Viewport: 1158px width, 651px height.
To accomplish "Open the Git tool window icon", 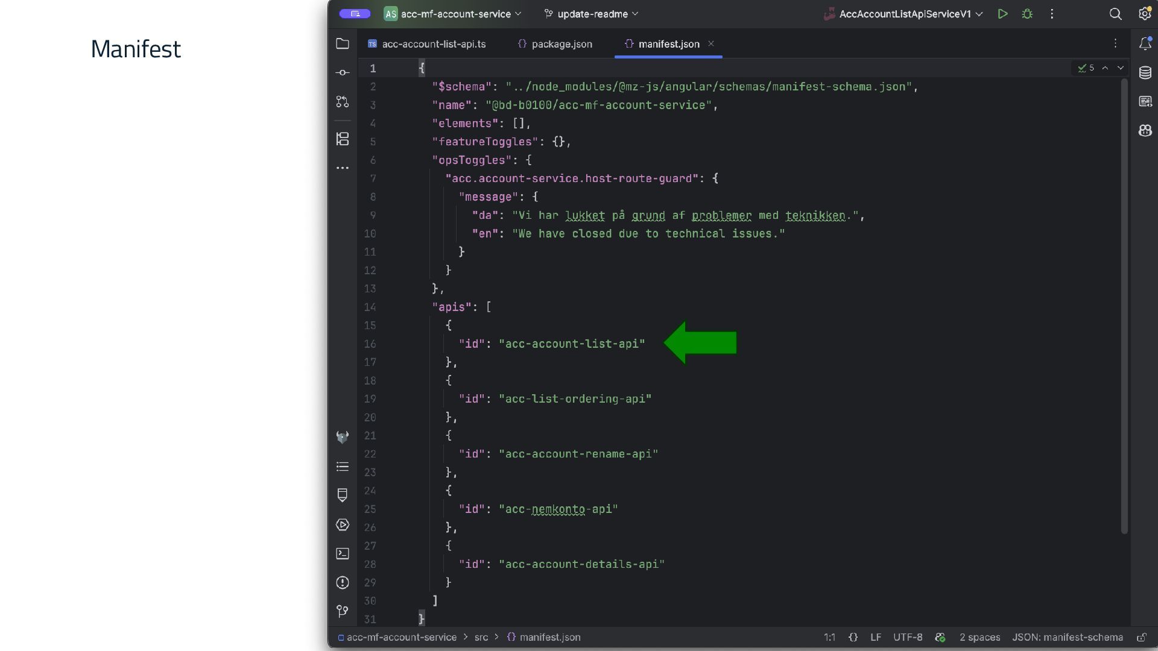I will point(343,611).
